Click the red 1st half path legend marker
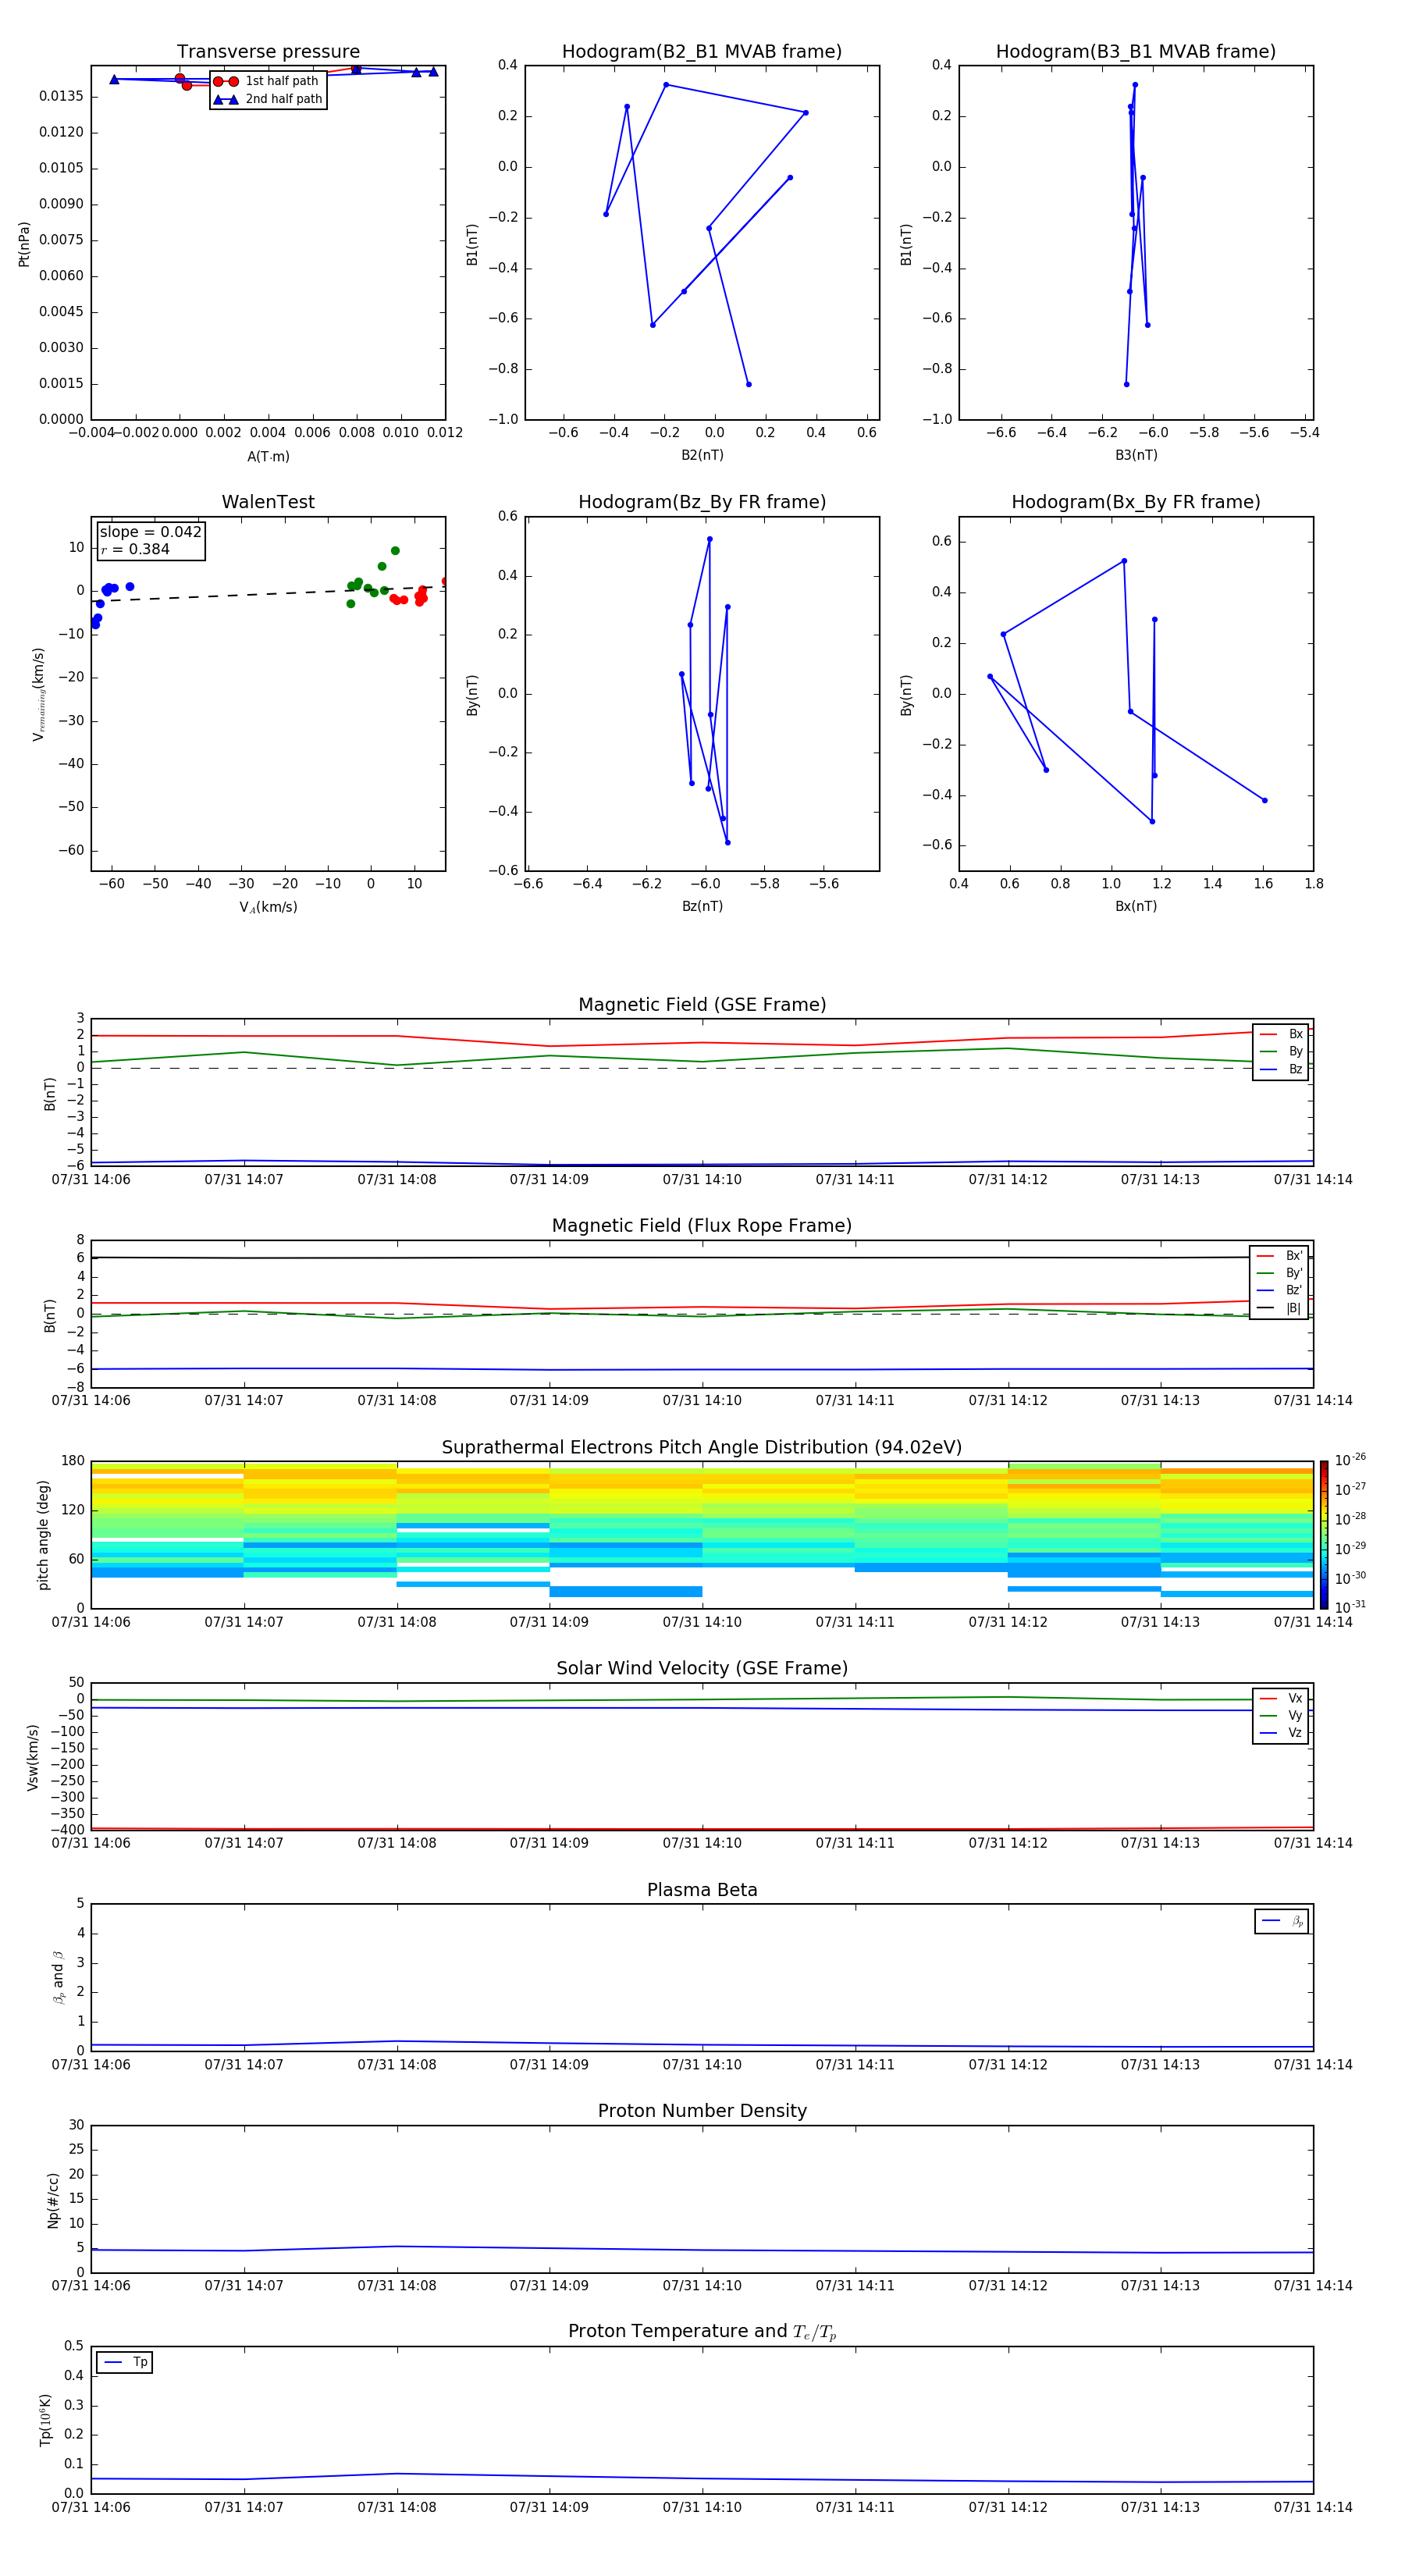 [x=226, y=81]
